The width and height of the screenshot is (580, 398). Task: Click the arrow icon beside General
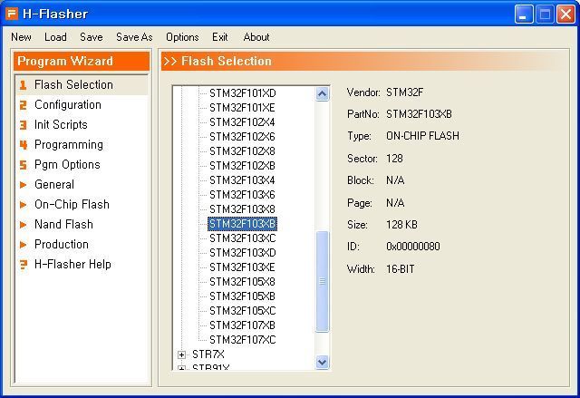(x=23, y=185)
